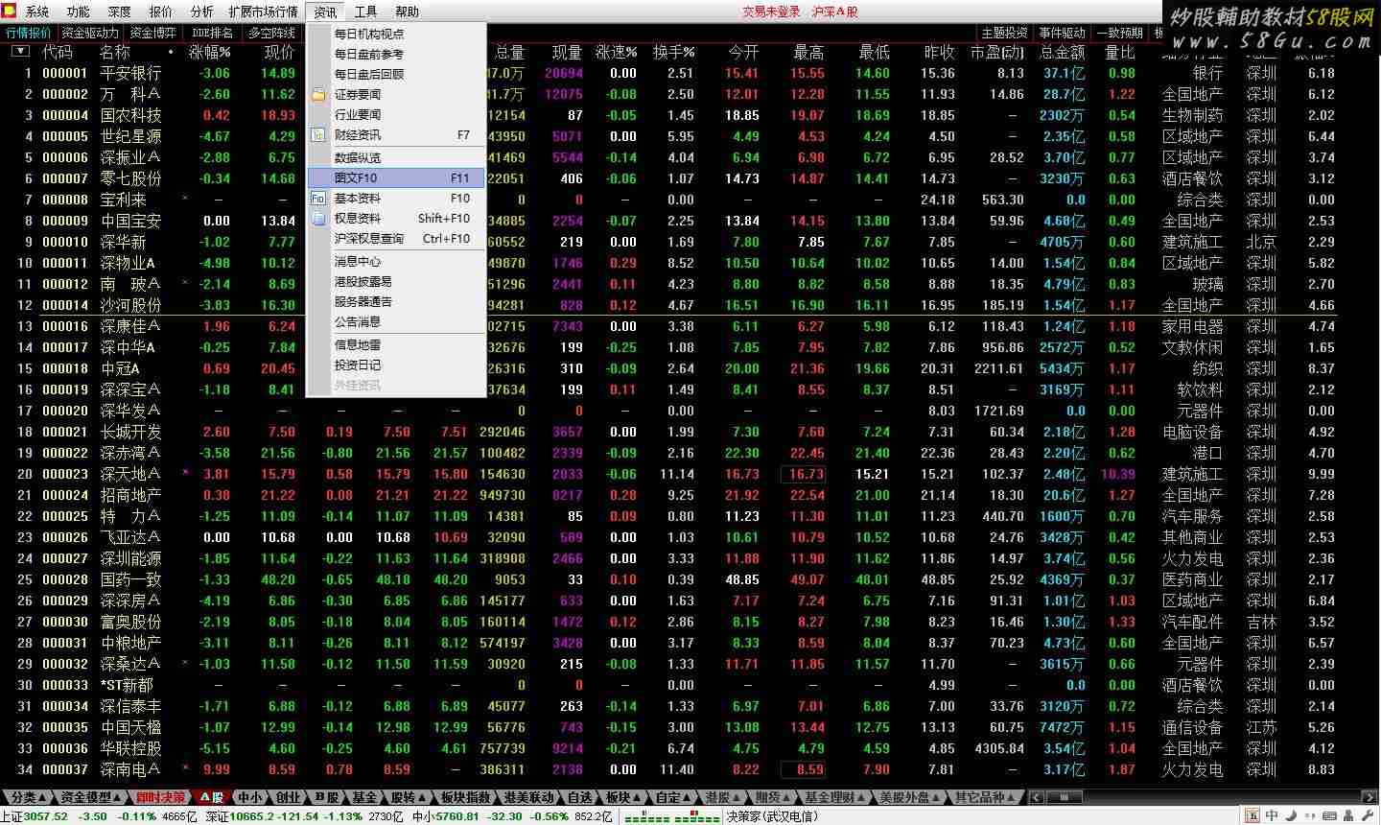Switch to 多空阵线 tab
The width and height of the screenshot is (1381, 825).
[x=272, y=33]
